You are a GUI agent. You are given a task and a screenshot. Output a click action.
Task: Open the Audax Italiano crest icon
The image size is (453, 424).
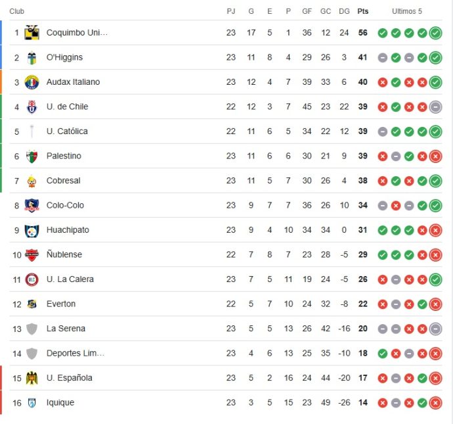[32, 82]
